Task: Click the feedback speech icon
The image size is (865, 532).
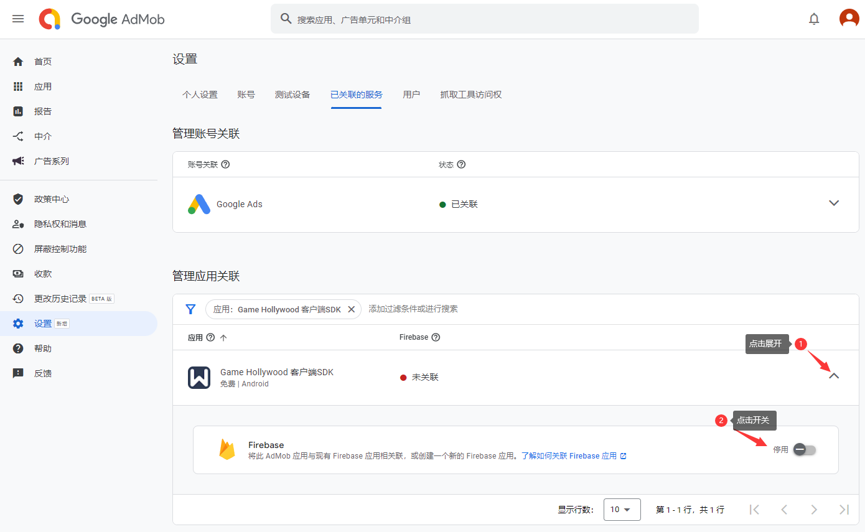Action: pos(18,373)
